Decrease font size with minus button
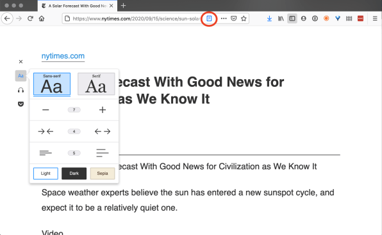The image size is (382, 235). pyautogui.click(x=46, y=110)
